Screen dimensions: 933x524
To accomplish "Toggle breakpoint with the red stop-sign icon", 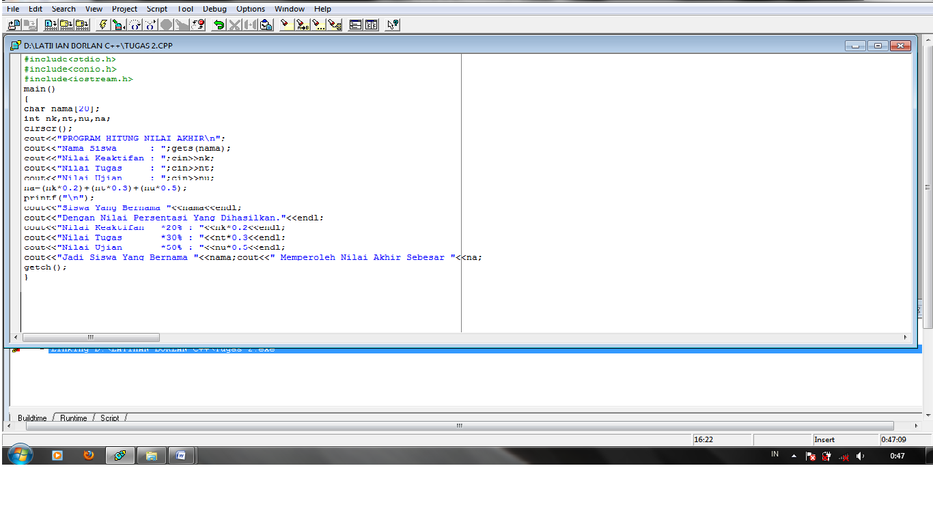I will [197, 25].
